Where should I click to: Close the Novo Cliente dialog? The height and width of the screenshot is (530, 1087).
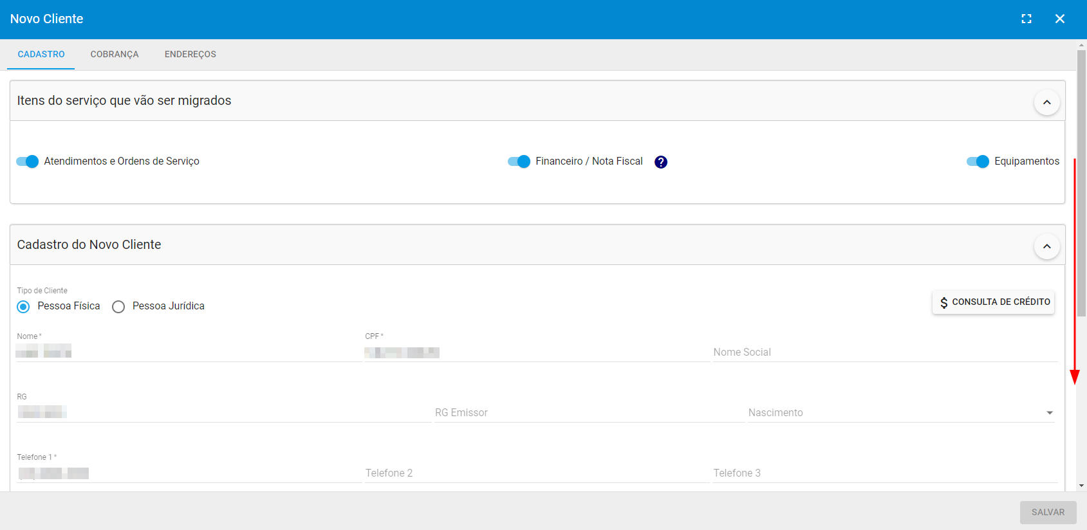(1060, 19)
